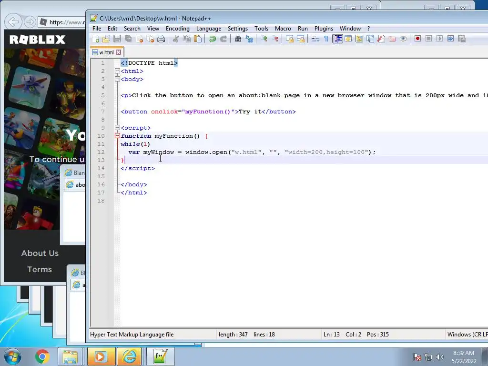Click the browser Back arrow button

13,22
